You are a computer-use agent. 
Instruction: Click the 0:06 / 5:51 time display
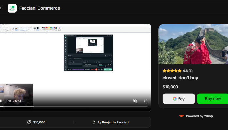tap(14, 101)
